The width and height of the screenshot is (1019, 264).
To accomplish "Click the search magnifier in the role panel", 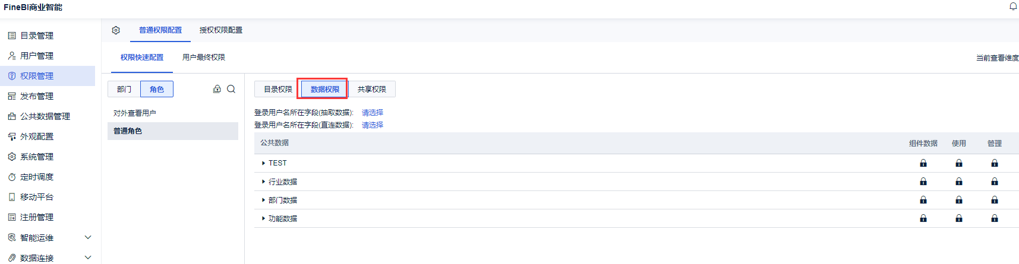I will point(231,89).
